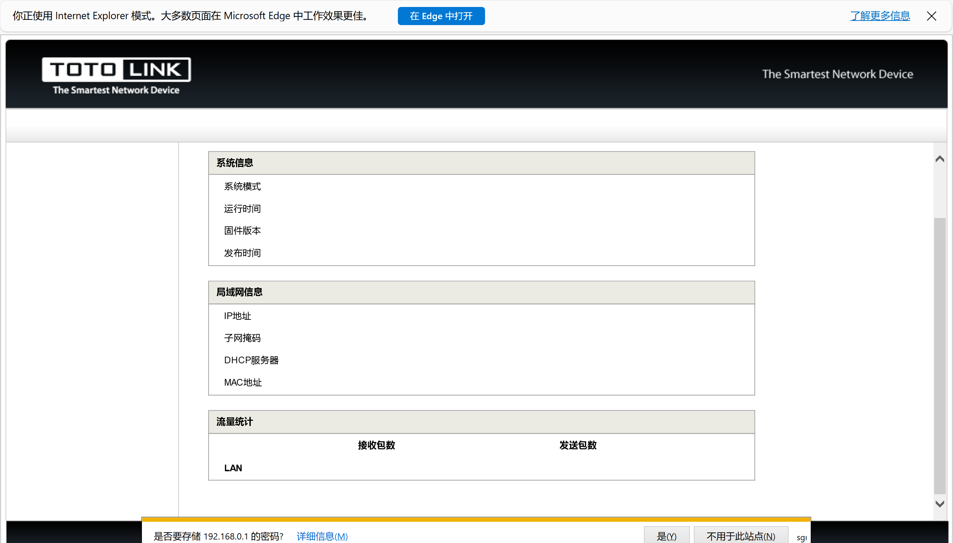953x543 pixels.
Task: Click 是(Y) to save the password
Action: click(x=666, y=536)
